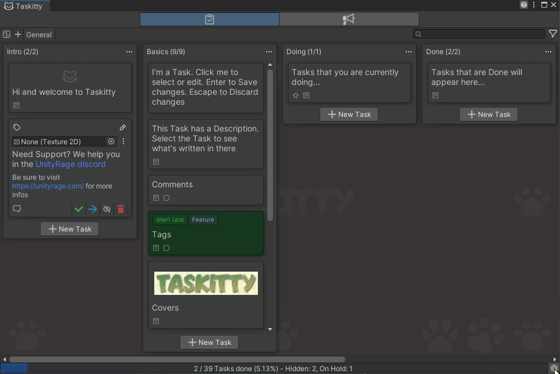The height and width of the screenshot is (374, 560).
Task: Click the pencil edit icon on support task
Action: point(122,127)
